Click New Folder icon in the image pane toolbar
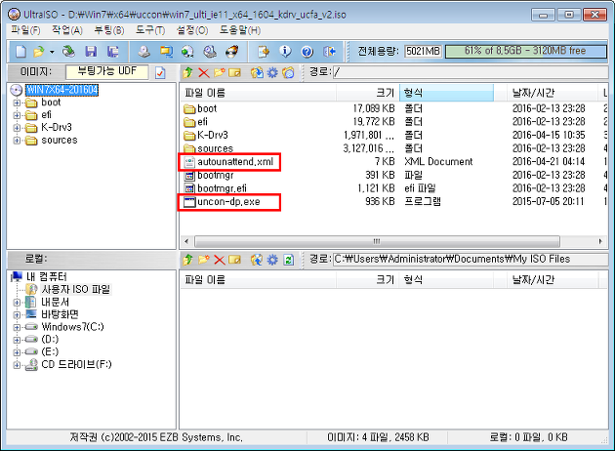 coord(220,72)
